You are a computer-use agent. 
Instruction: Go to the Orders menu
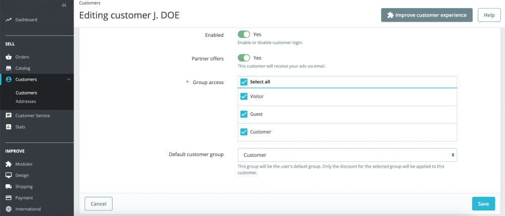coord(22,57)
